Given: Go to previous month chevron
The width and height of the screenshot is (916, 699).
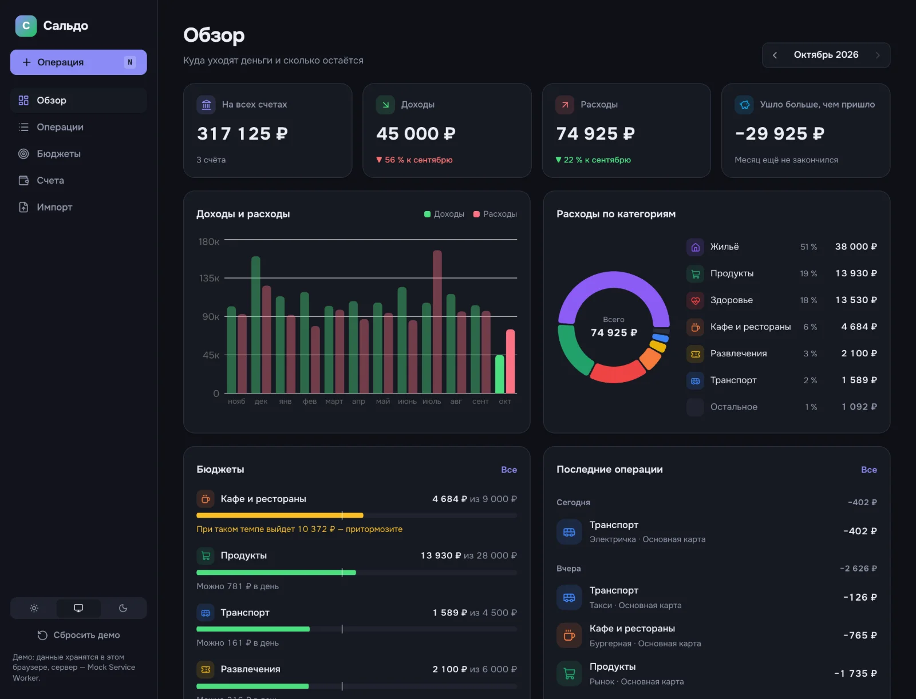Looking at the screenshot, I should [x=775, y=55].
